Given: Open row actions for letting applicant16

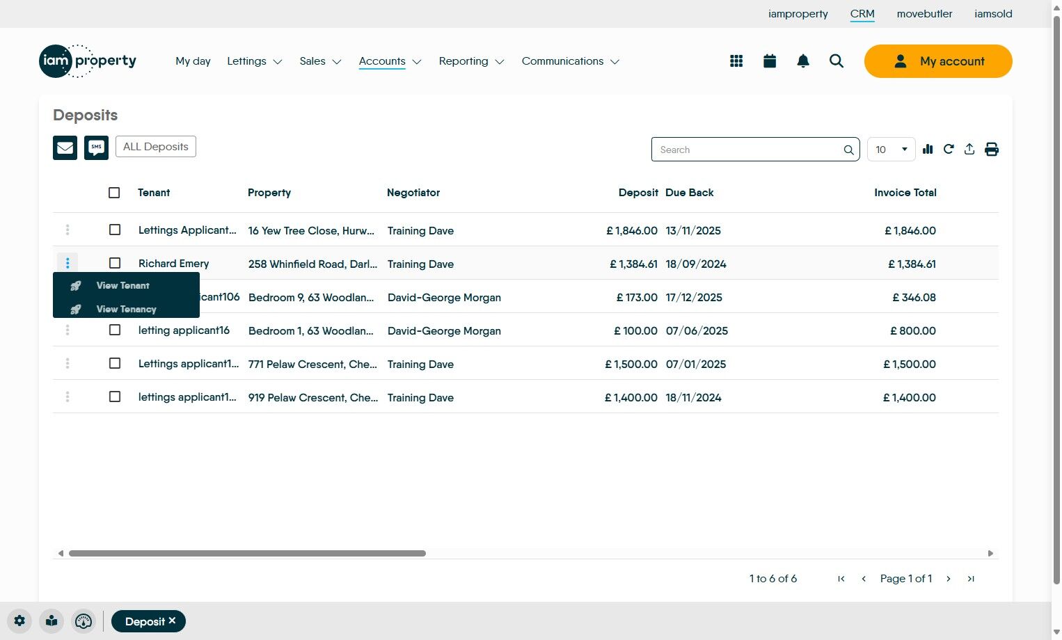Looking at the screenshot, I should tap(68, 330).
